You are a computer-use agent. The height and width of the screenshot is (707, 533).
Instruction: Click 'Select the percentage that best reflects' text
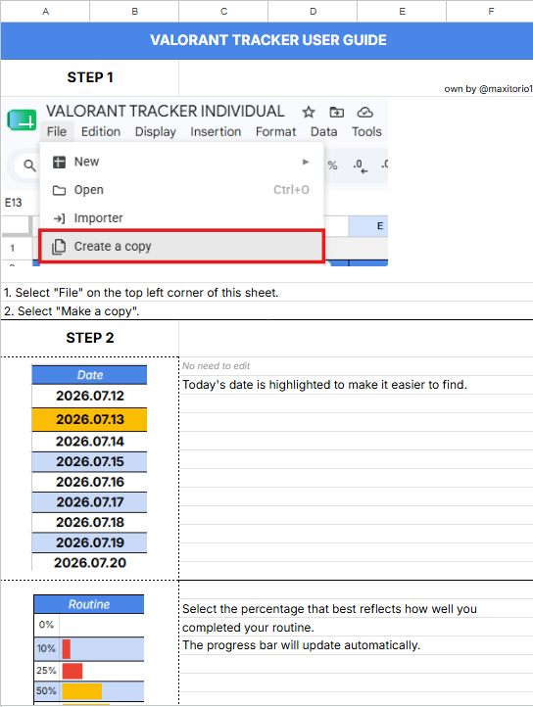(329, 609)
